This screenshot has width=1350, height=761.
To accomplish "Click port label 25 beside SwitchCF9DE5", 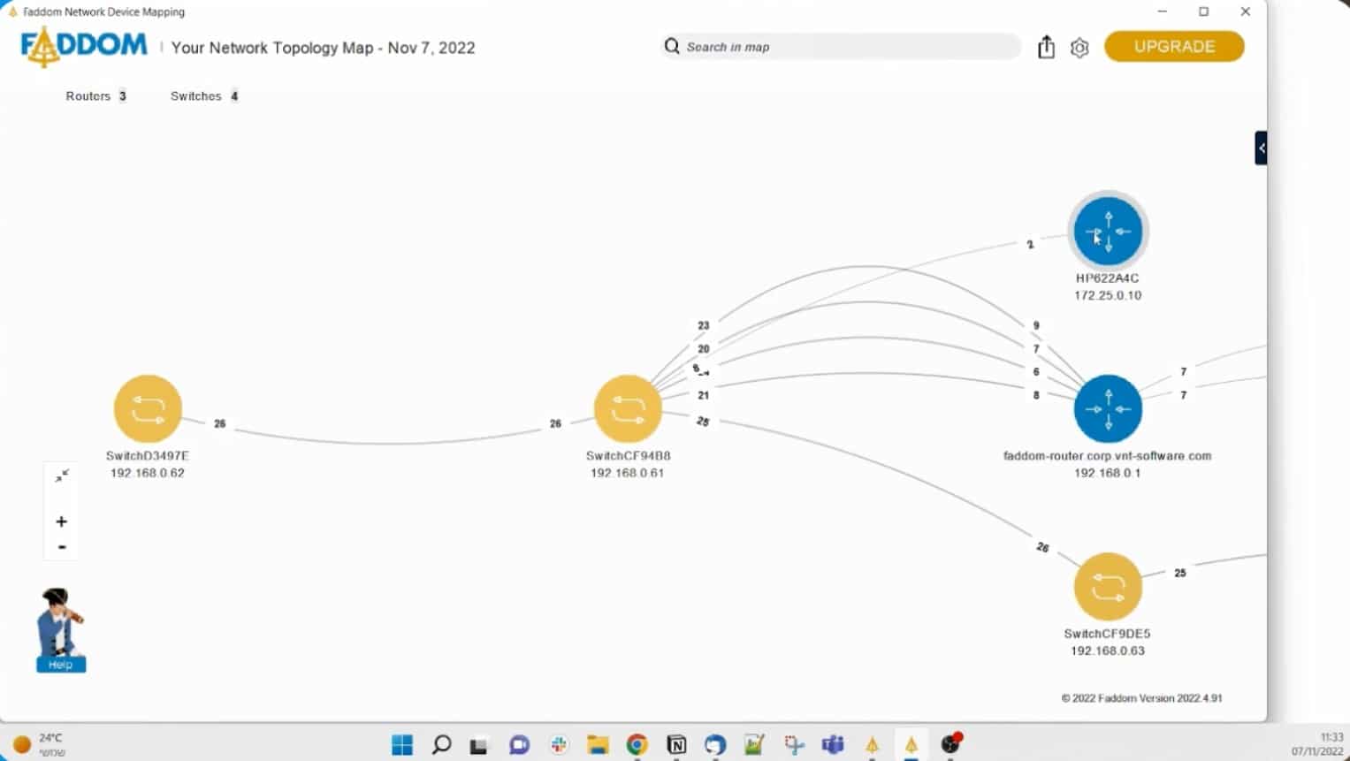I will [1180, 573].
